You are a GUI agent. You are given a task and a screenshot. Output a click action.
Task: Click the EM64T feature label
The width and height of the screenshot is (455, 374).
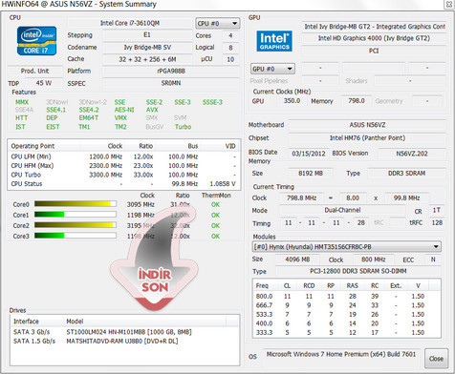pos(89,118)
